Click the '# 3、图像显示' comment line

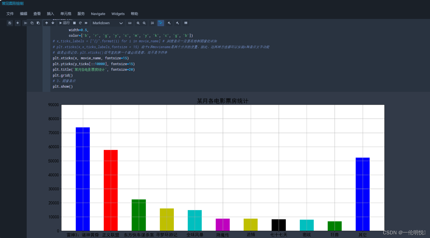click(x=64, y=81)
